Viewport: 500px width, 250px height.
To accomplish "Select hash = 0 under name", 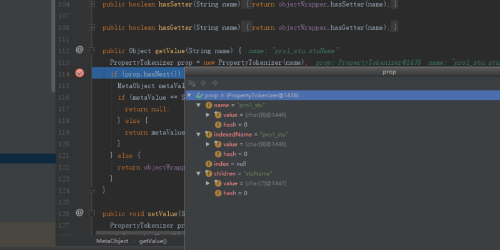I will click(342, 125).
